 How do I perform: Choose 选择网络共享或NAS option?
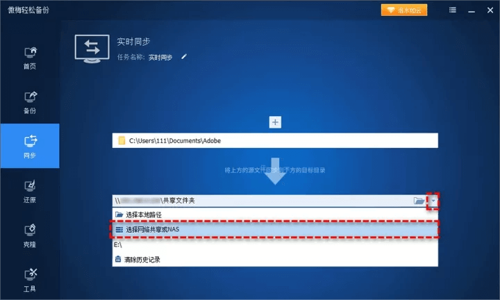point(275,230)
